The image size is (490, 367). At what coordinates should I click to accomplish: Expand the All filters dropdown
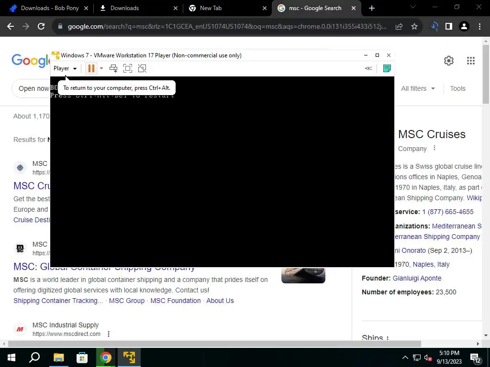click(418, 88)
